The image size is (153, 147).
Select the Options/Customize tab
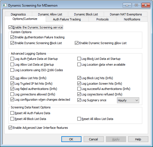point(25,19)
